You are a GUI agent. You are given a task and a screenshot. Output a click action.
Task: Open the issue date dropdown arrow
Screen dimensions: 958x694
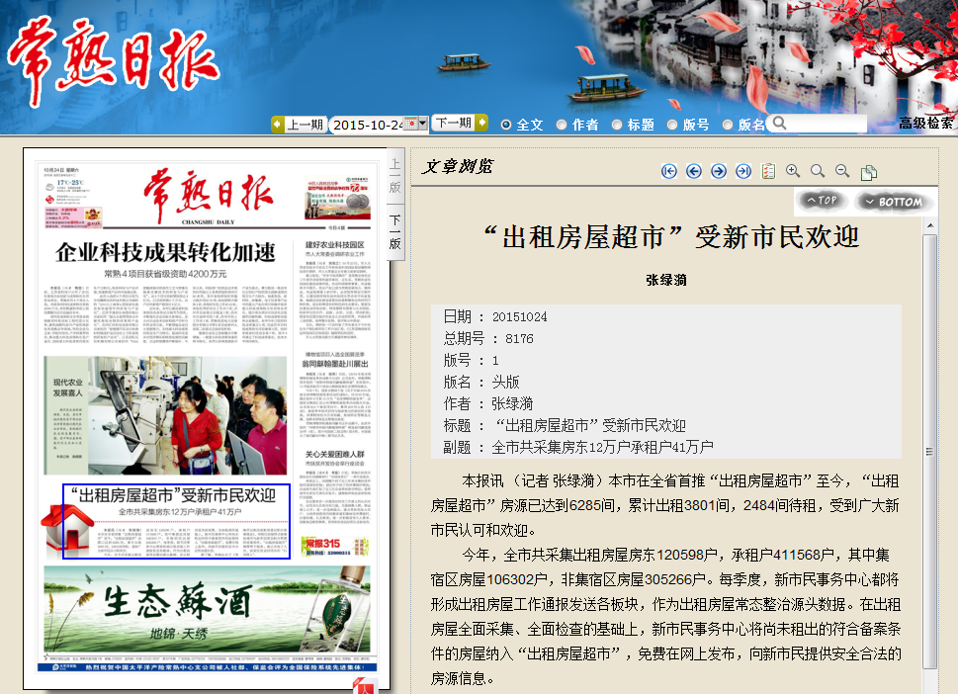423,124
